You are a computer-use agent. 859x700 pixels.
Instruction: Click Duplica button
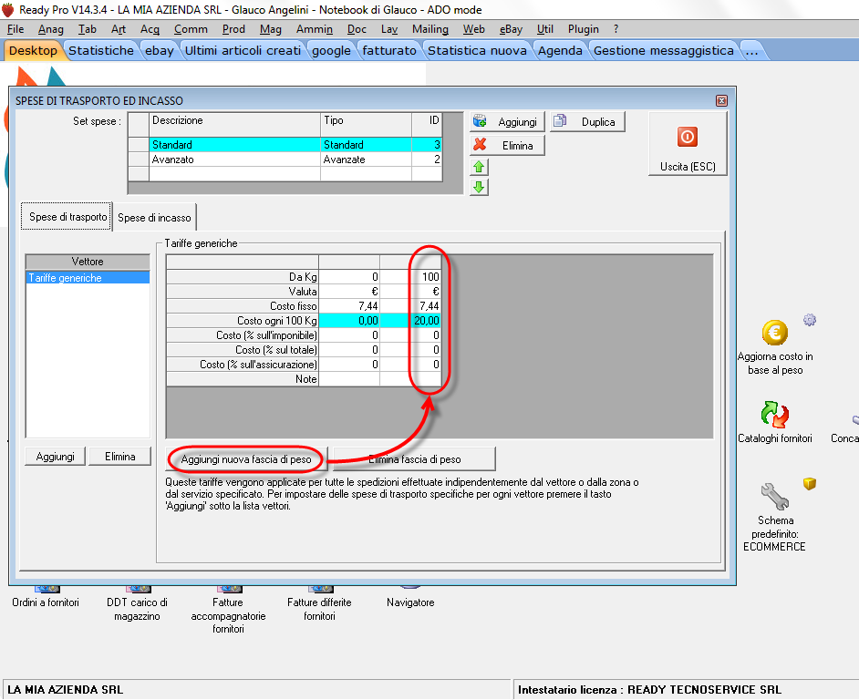[587, 121]
